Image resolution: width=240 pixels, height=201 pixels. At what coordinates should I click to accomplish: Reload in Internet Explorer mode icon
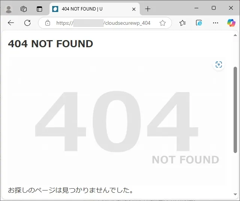199,23
